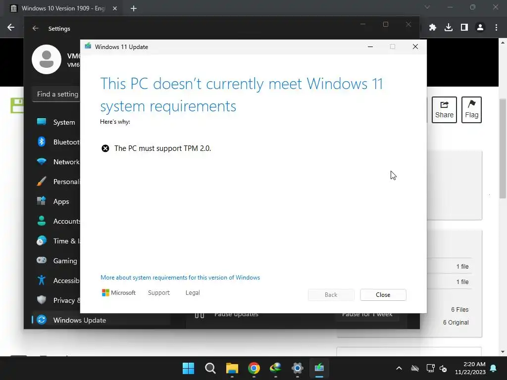This screenshot has height=380, width=507.
Task: Open a new browser tab
Action: [x=134, y=8]
